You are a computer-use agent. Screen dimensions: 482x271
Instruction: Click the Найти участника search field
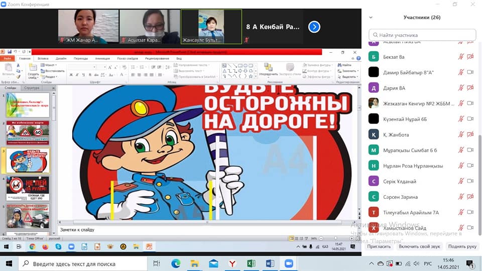[422, 35]
